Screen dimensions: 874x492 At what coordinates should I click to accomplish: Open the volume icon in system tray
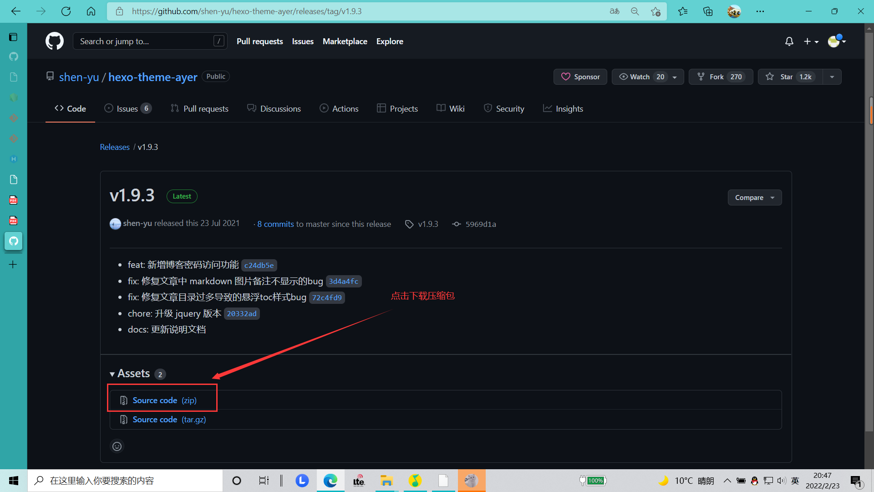pos(782,481)
